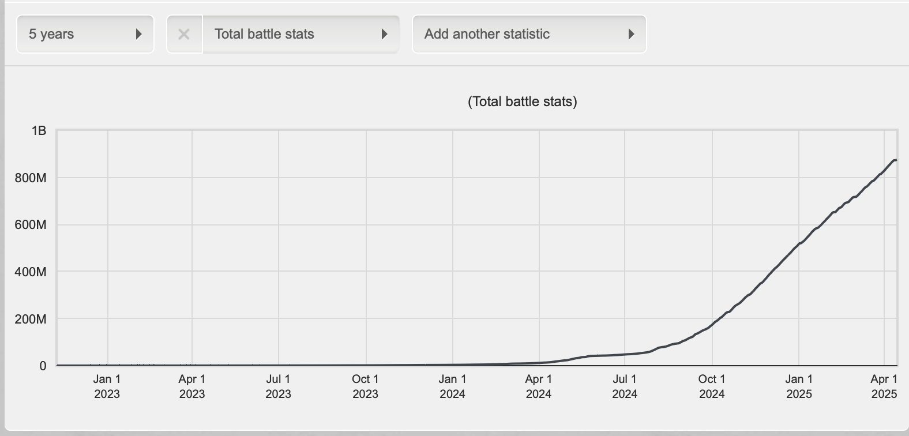Image resolution: width=909 pixels, height=436 pixels.
Task: Click the Jan 1 2023 x-axis label
Action: (x=107, y=386)
